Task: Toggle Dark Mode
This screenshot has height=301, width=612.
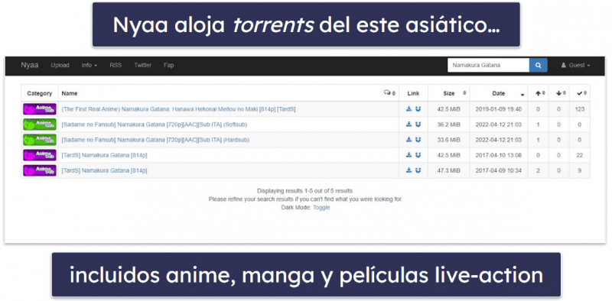Action: 321,208
